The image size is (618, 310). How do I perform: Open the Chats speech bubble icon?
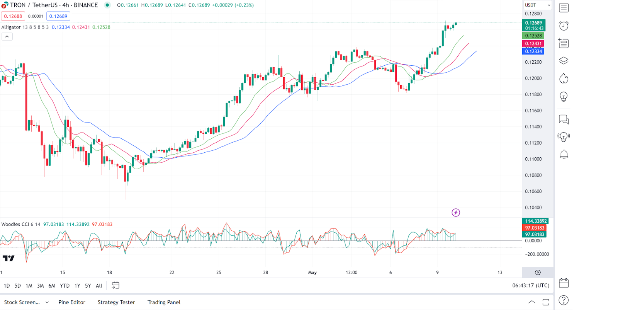pos(564,119)
